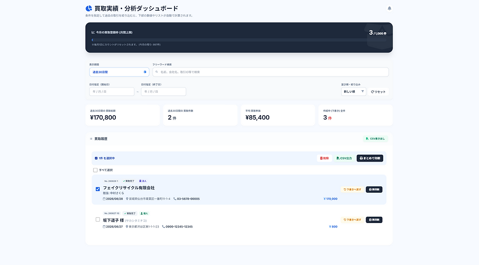Click the phone icon next to 03-5678-00005
Viewport: 479px width, 265px height.
[x=175, y=199]
